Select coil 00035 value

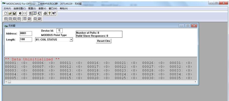pyautogui.click(x=189, y=78)
